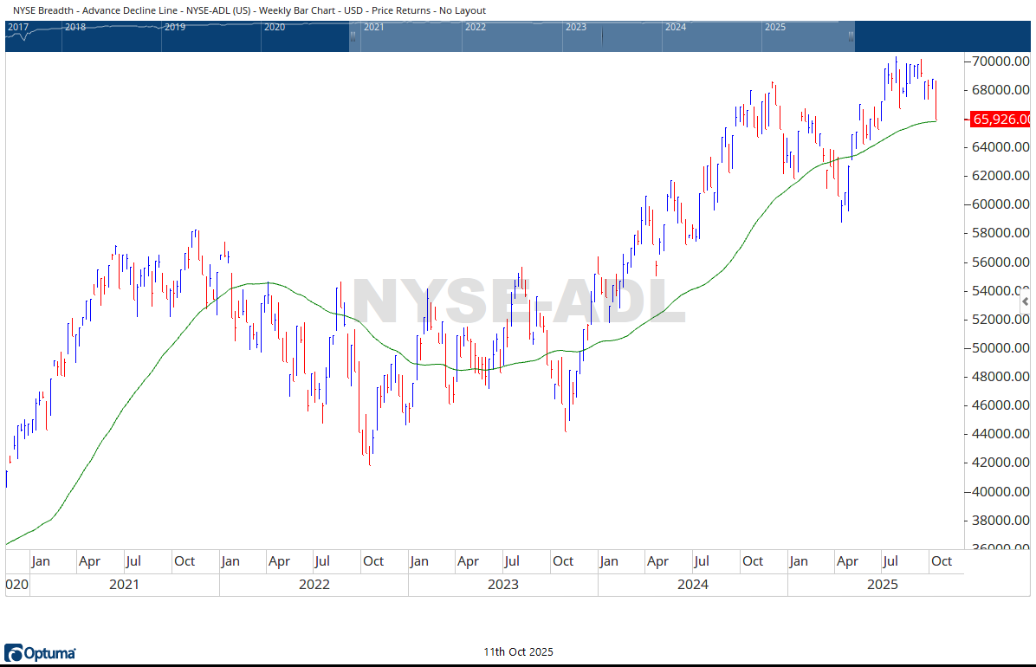Select the latest red weekly bar
This screenshot has width=1036, height=667.
(936, 100)
